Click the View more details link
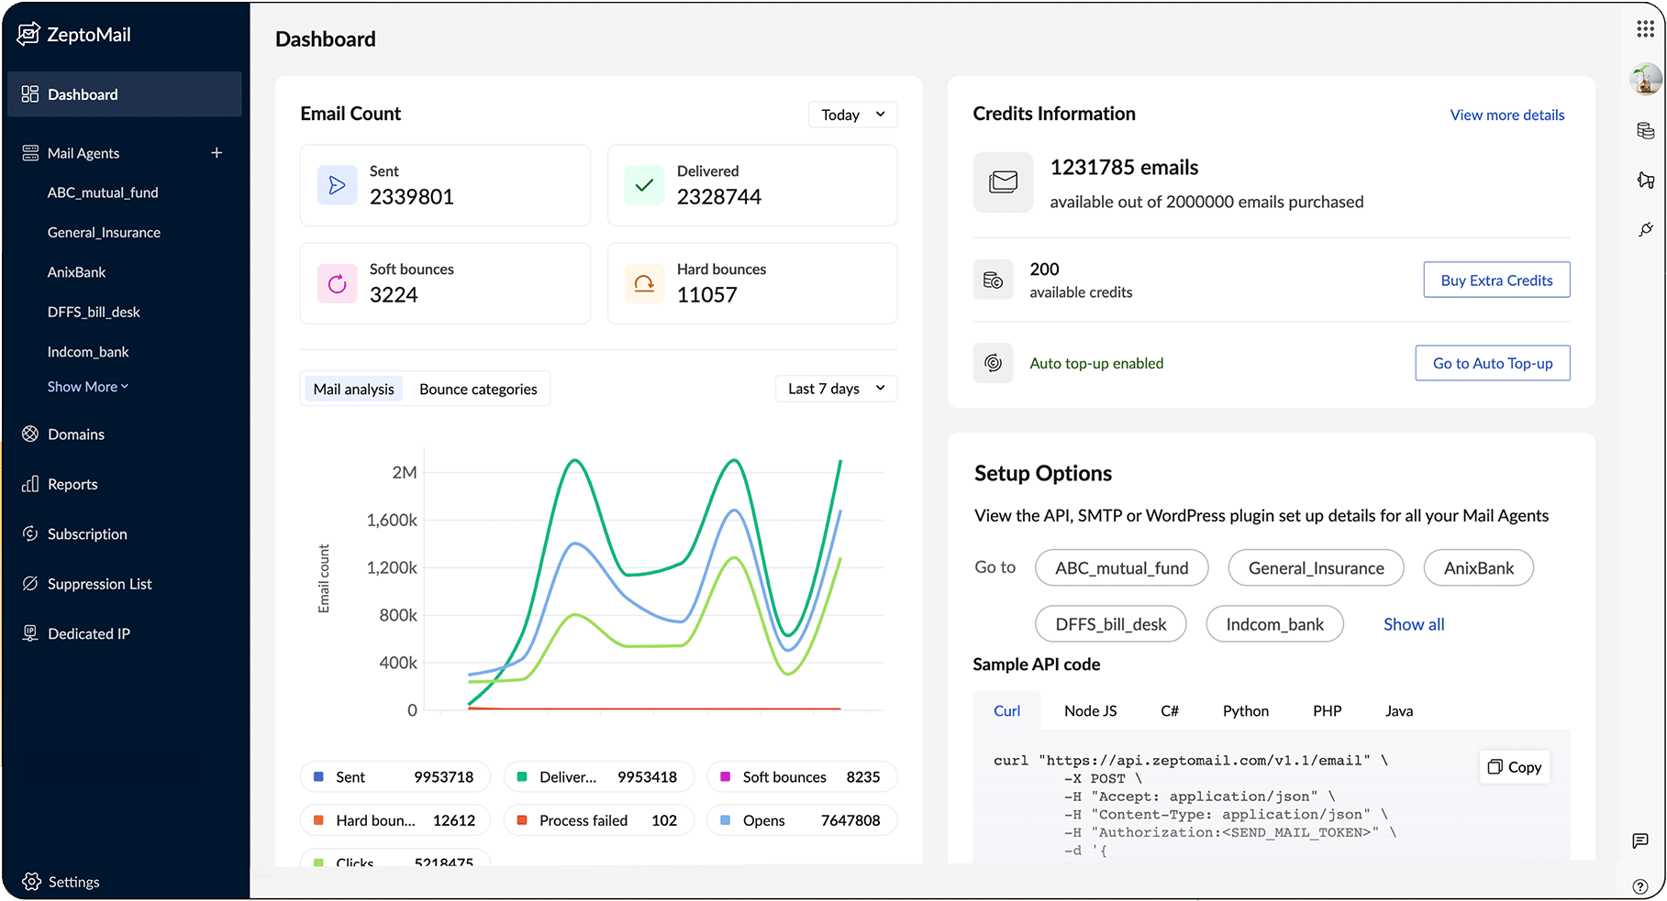Image resolution: width=1667 pixels, height=901 pixels. 1507,115
